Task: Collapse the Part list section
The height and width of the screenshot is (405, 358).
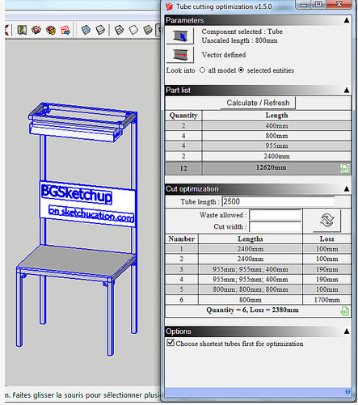Action: tap(347, 91)
